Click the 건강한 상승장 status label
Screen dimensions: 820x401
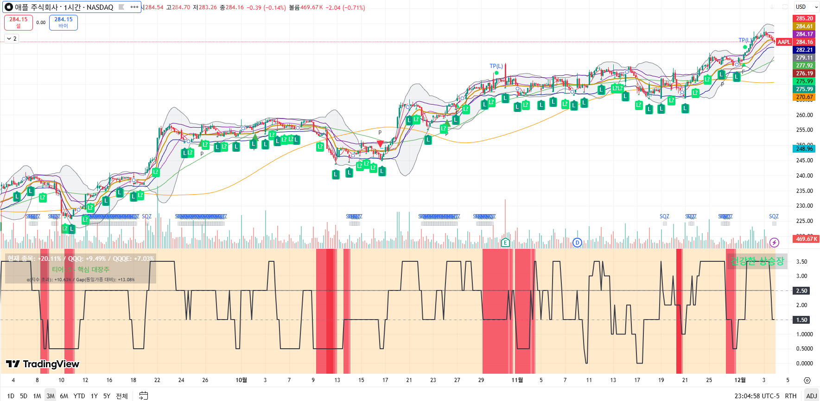[x=757, y=261]
